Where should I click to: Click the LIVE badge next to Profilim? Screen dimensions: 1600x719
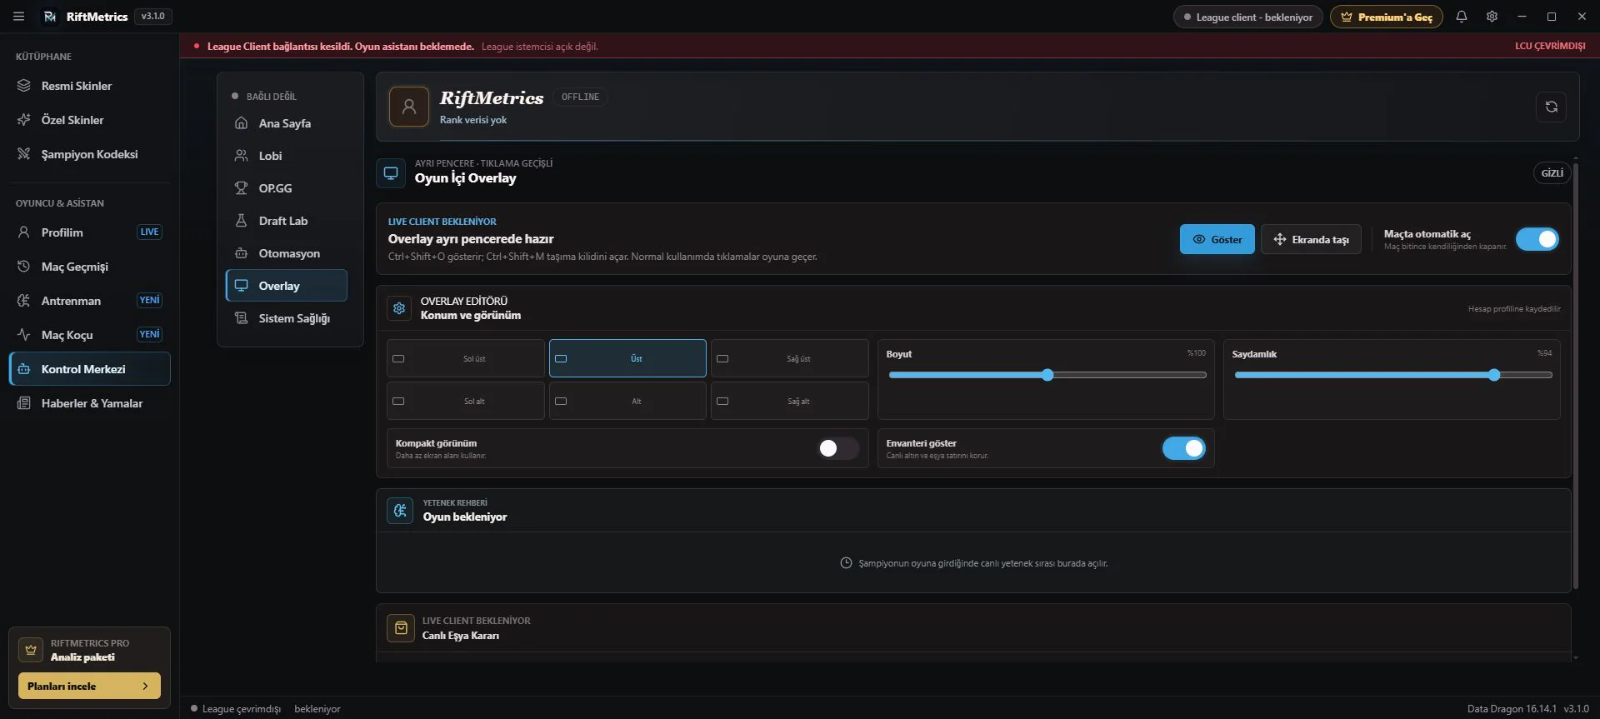[149, 232]
